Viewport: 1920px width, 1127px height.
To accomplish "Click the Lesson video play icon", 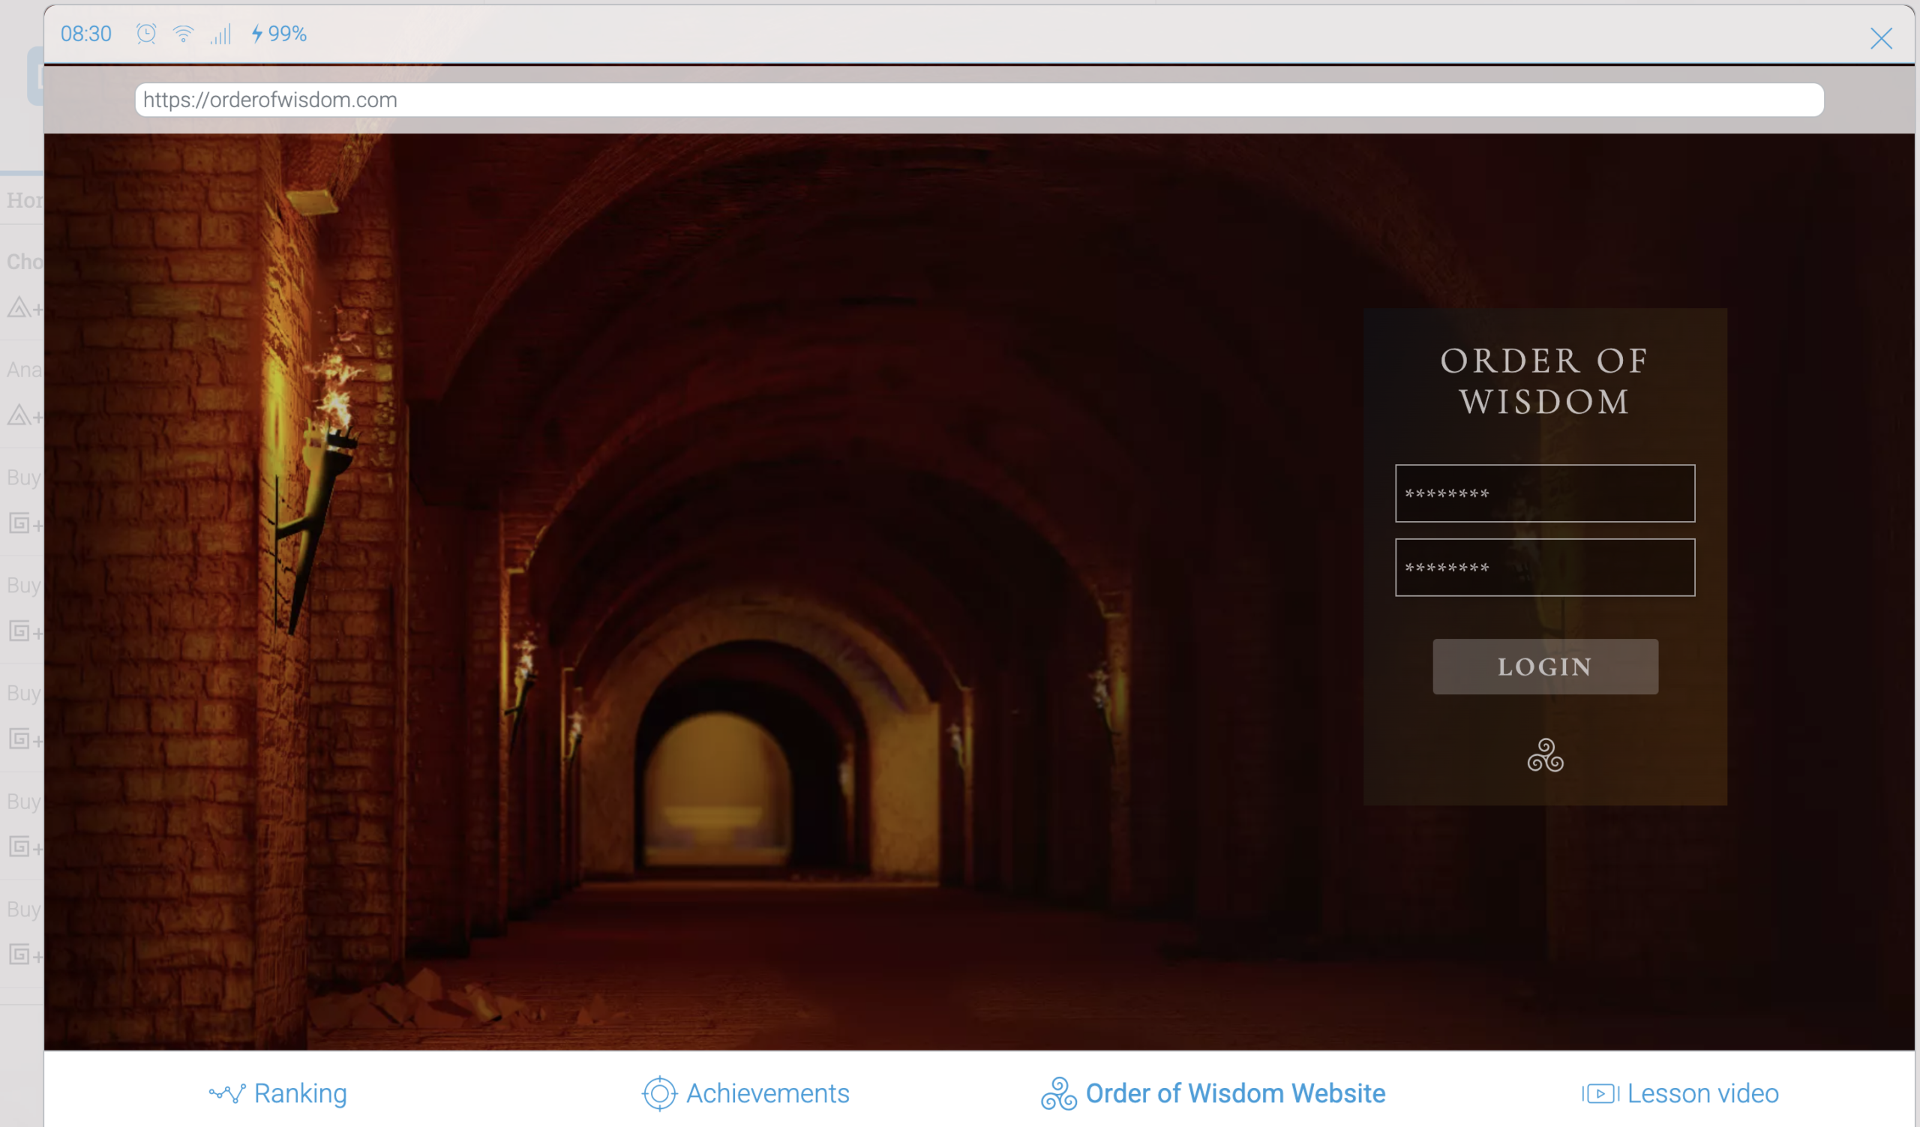I will coord(1600,1093).
